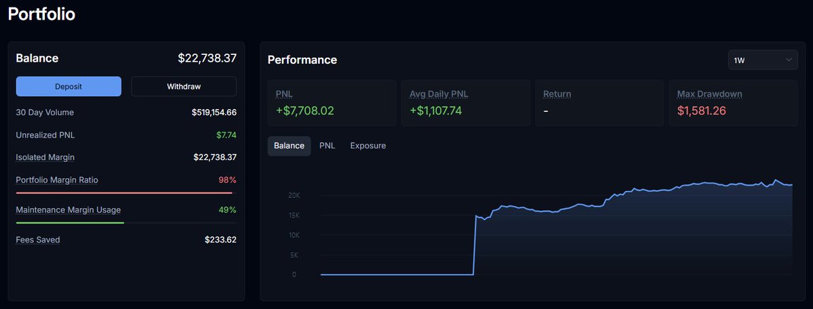The width and height of the screenshot is (813, 309).
Task: Select the $519,154.66 volume value
Action: point(214,112)
